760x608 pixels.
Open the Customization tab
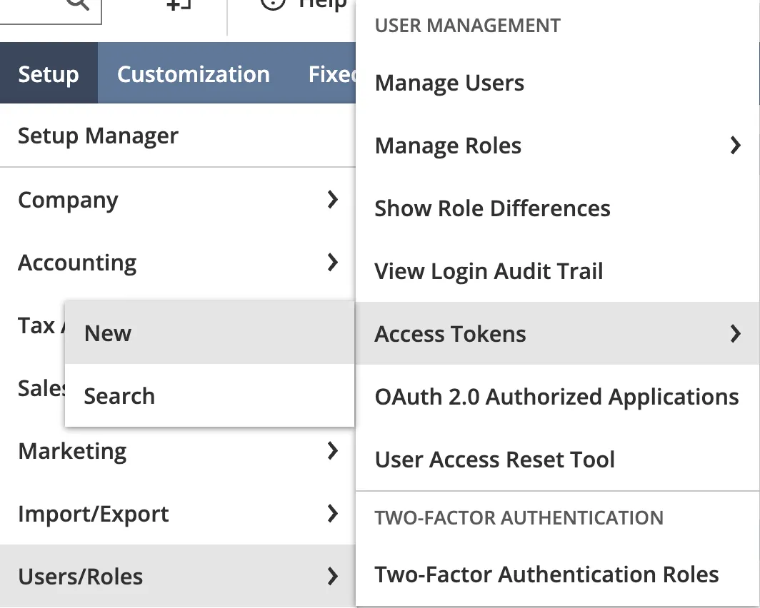[194, 73]
